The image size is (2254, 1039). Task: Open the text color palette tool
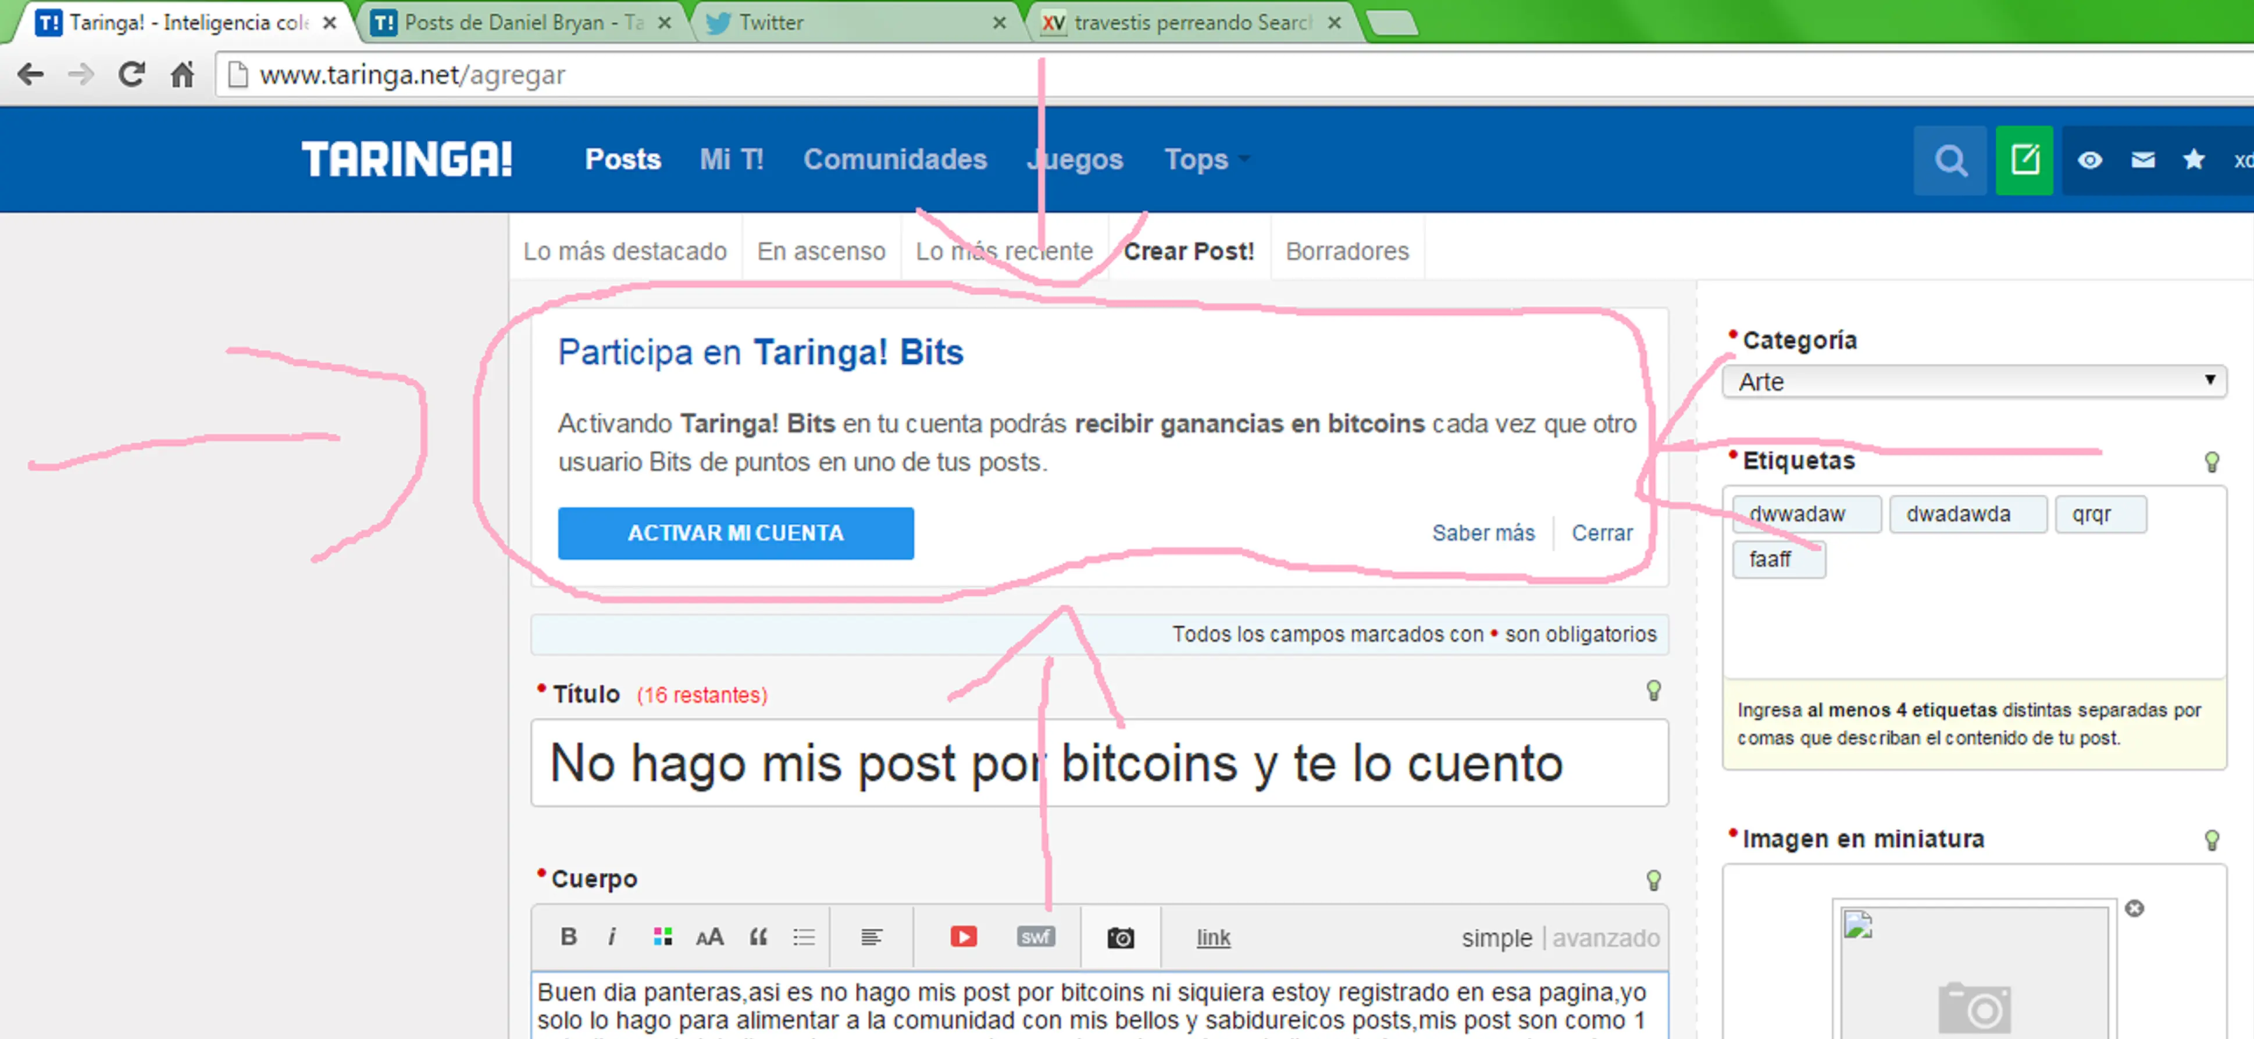(662, 937)
